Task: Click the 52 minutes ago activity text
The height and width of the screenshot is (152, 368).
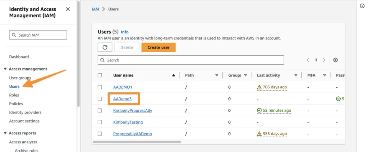Action: pos(277,110)
